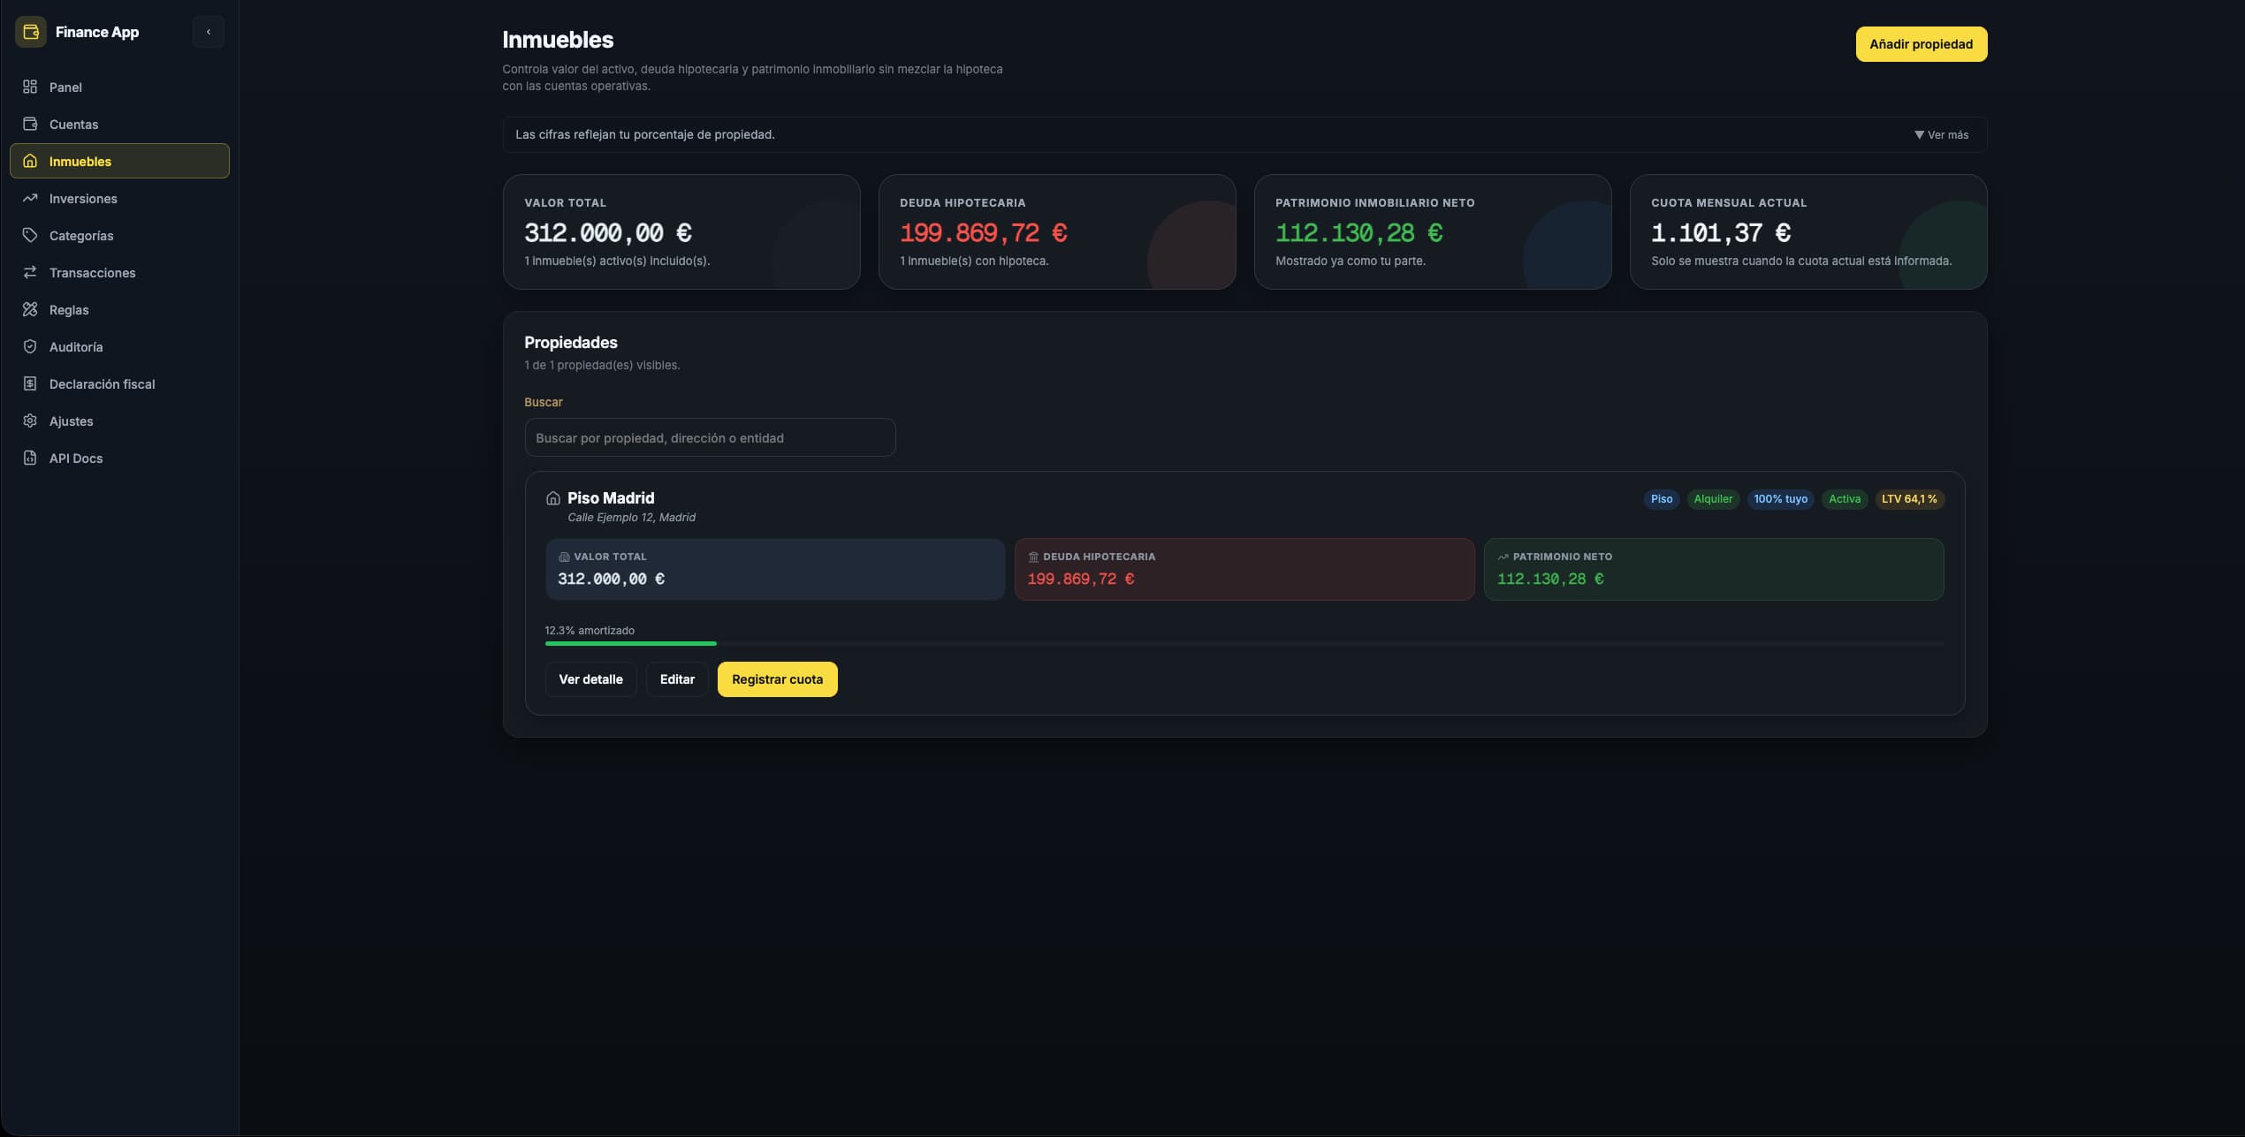Image resolution: width=2245 pixels, height=1137 pixels.
Task: Open the Categorías label in sidebar
Action: 81,236
